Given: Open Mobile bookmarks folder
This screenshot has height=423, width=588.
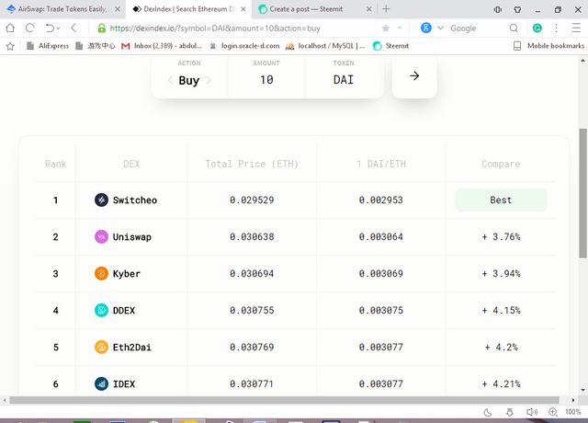Looking at the screenshot, I should (548, 46).
